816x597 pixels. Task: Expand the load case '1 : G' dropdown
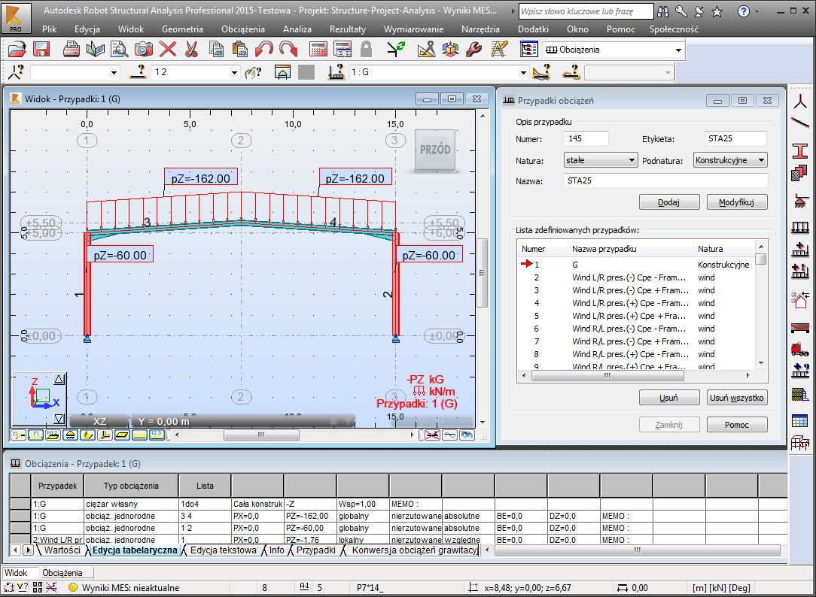523,73
